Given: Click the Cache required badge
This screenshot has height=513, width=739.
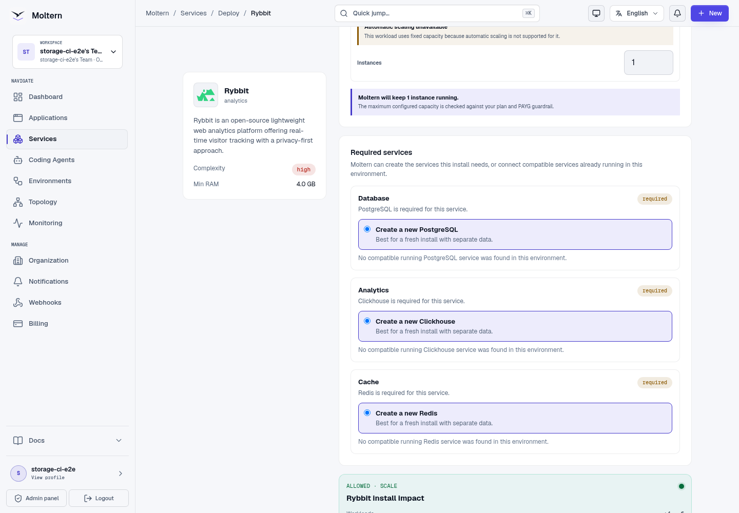Looking at the screenshot, I should (x=655, y=383).
